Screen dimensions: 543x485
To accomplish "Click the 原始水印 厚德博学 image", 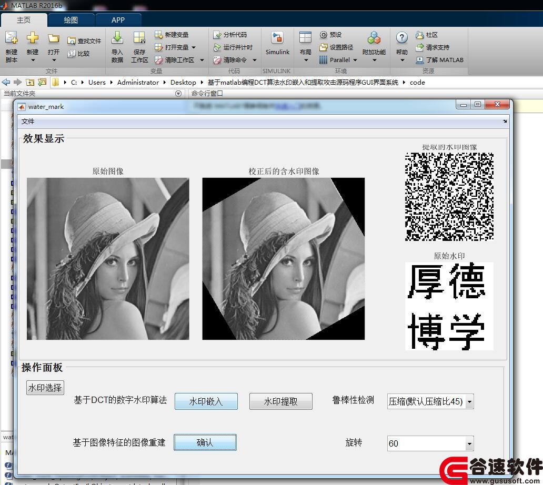I will pyautogui.click(x=449, y=306).
